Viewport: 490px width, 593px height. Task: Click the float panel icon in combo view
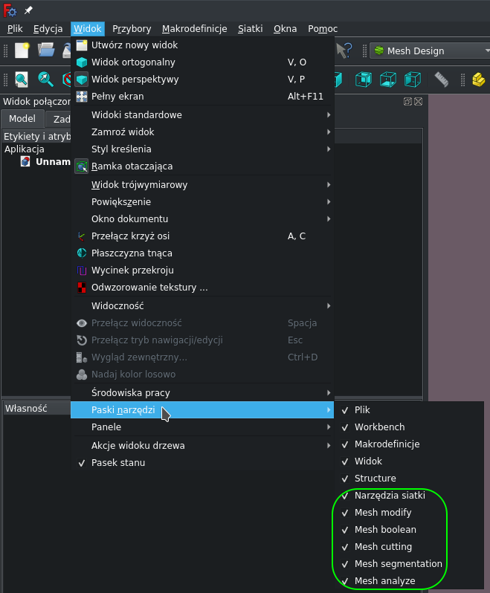407,101
